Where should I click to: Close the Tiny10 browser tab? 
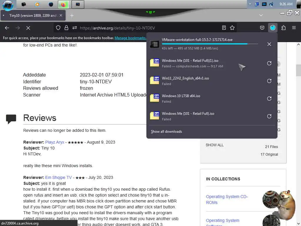tap(61, 15)
